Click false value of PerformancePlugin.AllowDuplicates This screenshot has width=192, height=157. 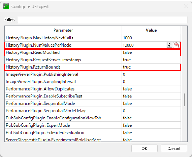[127, 89]
